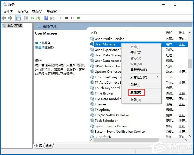Click the Back arrow toolbar icon
Viewport: 194px width, 155px height.
click(4, 18)
